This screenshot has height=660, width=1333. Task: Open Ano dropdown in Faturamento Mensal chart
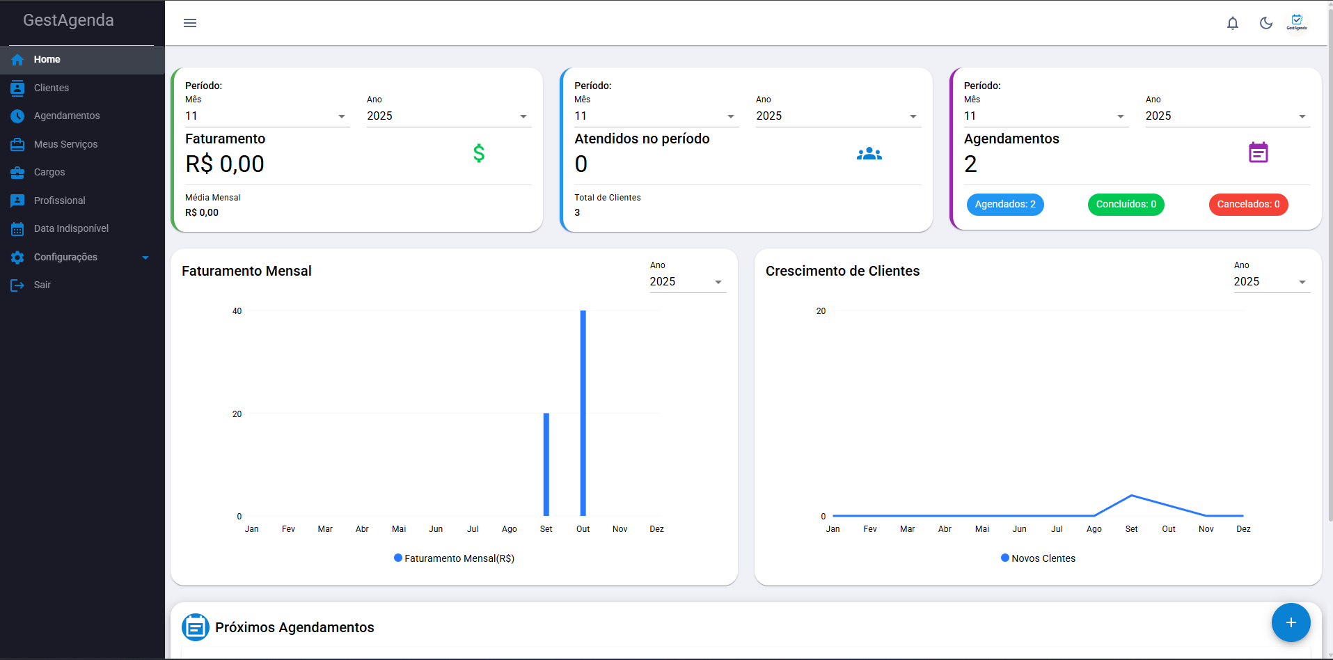pos(687,282)
